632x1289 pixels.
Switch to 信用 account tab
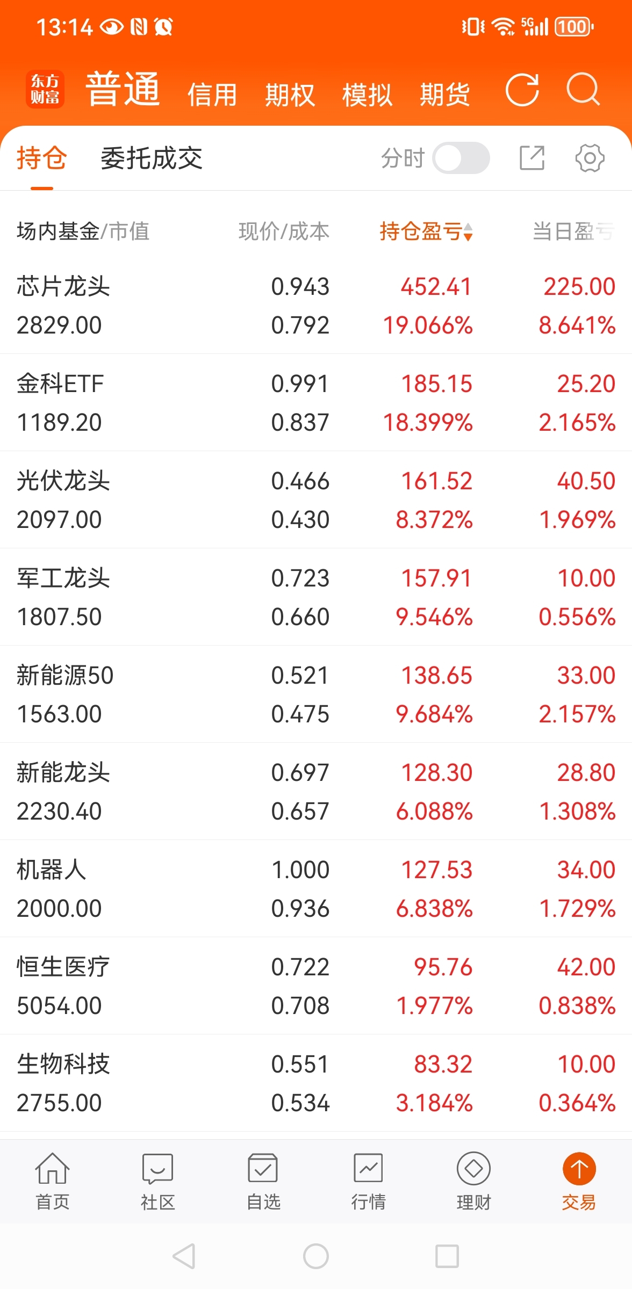point(212,95)
